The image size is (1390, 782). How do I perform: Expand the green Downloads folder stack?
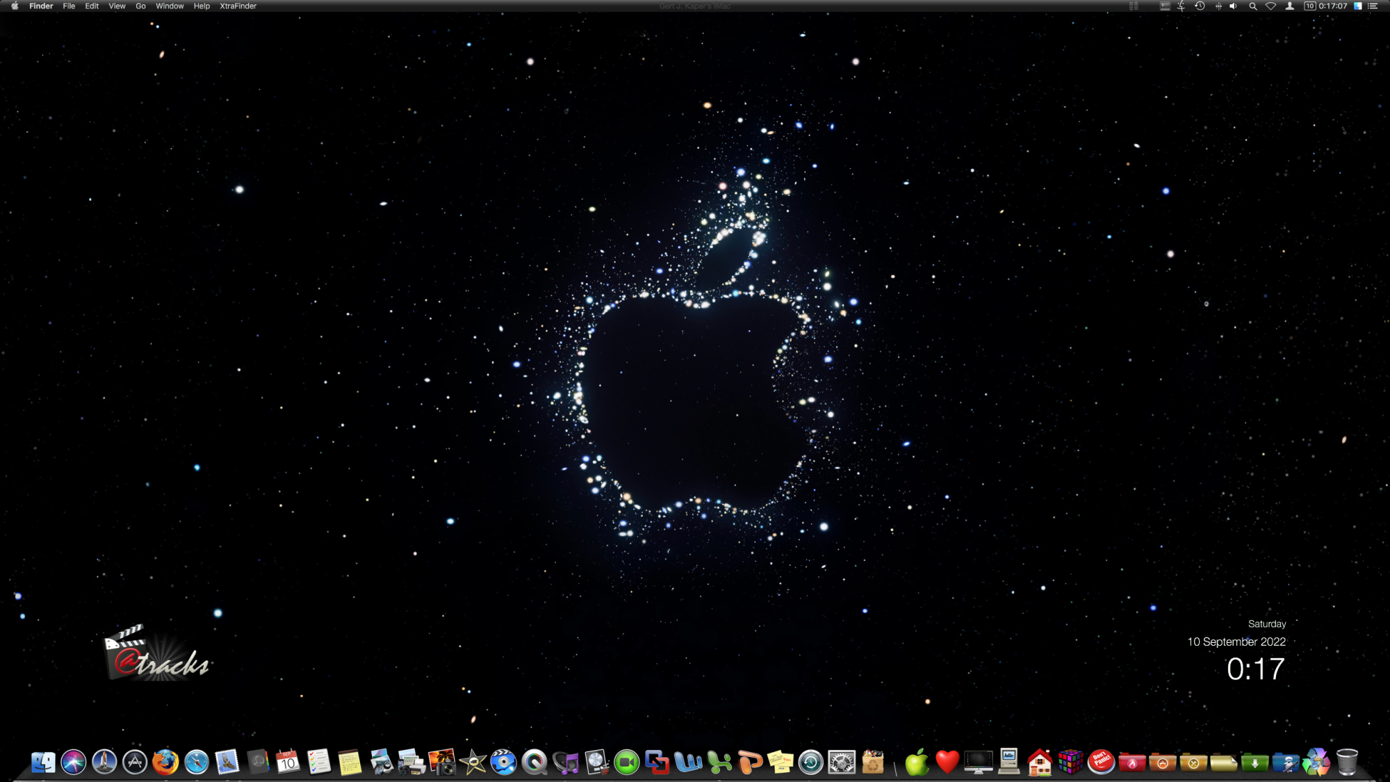[1254, 763]
